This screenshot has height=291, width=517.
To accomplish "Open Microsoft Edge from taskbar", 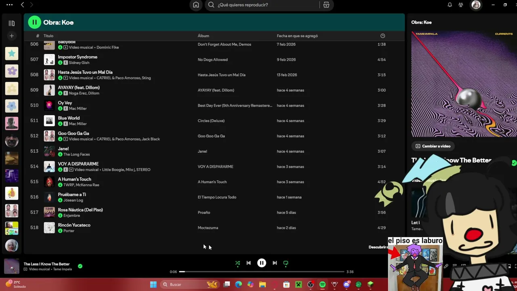I will point(239,285).
